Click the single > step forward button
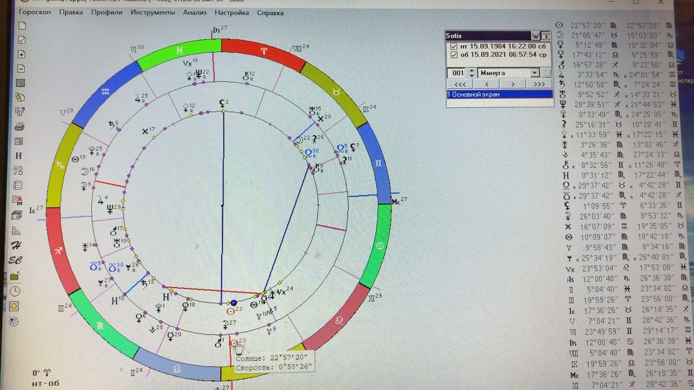Viewport: 694px width, 390px height. click(x=513, y=84)
